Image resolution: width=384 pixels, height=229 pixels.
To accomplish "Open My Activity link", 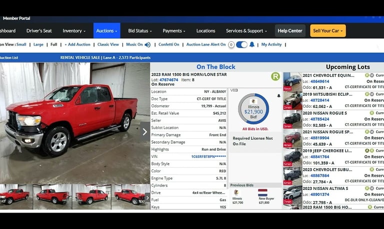I will pyautogui.click(x=271, y=45).
